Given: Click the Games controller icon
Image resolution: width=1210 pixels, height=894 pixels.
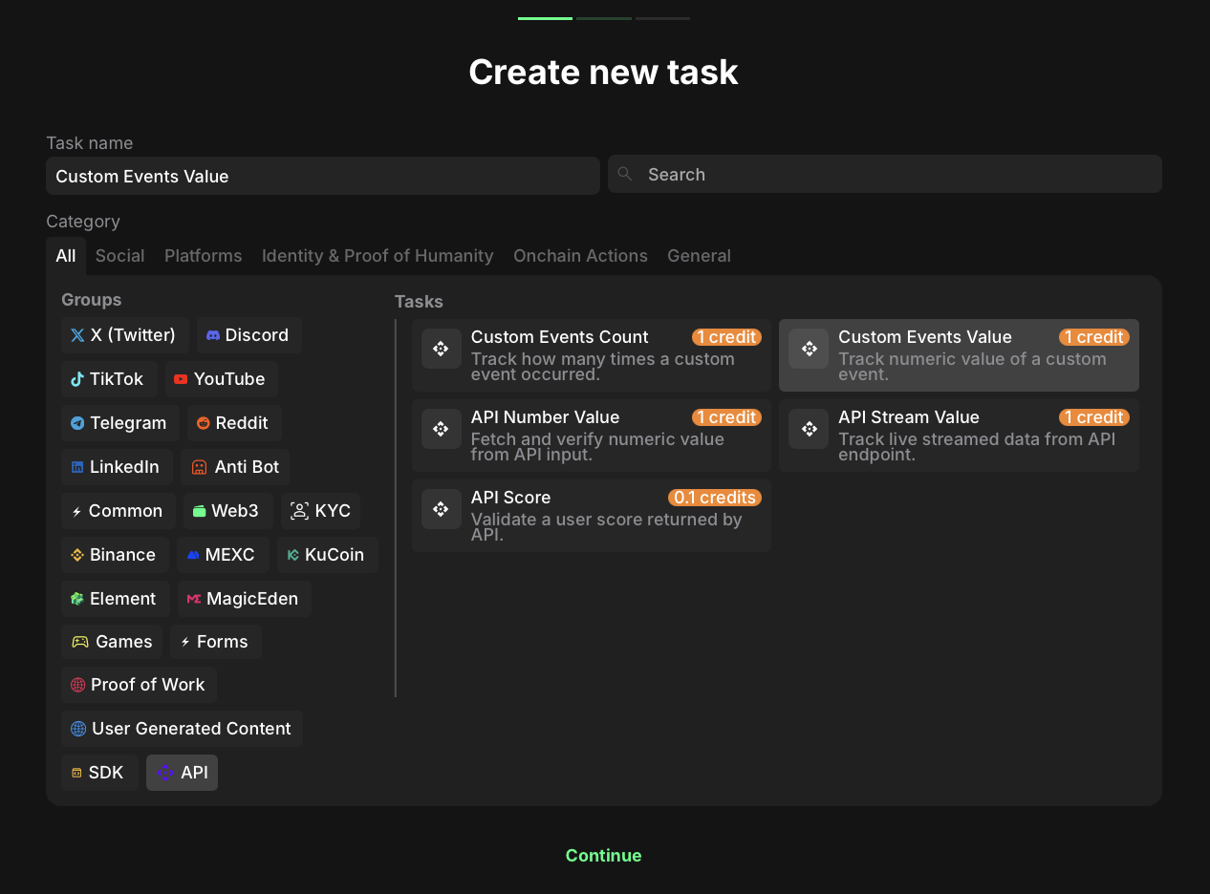Looking at the screenshot, I should (80, 642).
